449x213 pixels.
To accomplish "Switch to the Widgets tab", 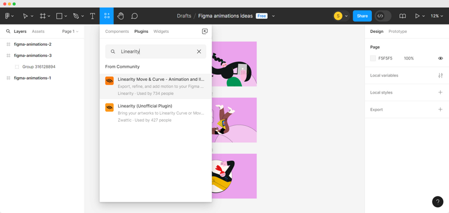I will 161,32.
